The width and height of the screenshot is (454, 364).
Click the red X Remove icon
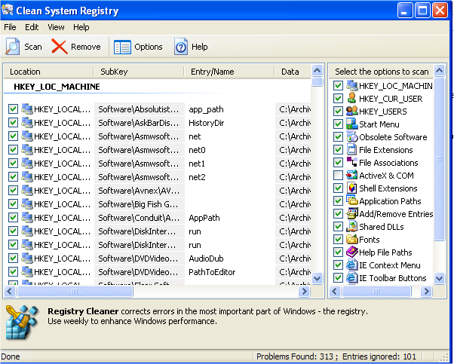click(60, 47)
